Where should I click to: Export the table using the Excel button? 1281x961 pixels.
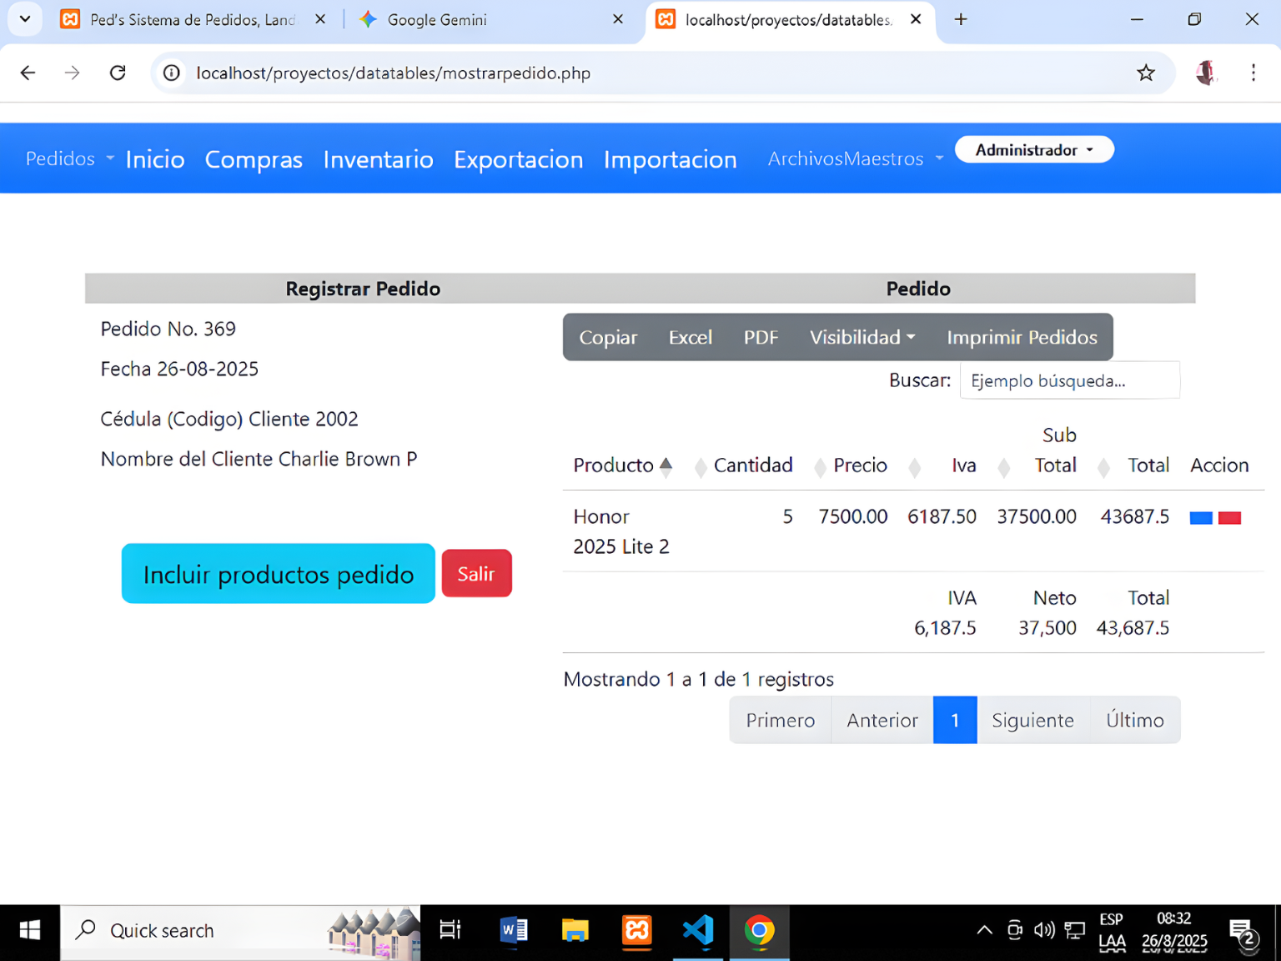coord(690,337)
